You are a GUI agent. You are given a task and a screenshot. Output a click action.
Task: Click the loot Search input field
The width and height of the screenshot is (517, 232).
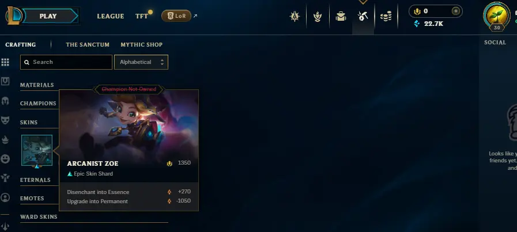(66, 62)
